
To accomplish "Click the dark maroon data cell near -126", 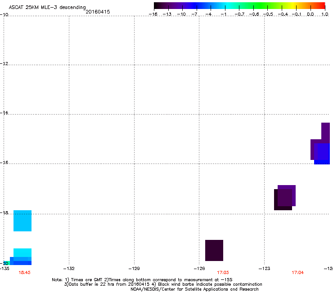I will coord(214,250).
